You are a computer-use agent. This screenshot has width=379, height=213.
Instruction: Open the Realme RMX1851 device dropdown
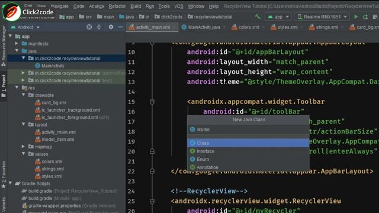(x=322, y=17)
